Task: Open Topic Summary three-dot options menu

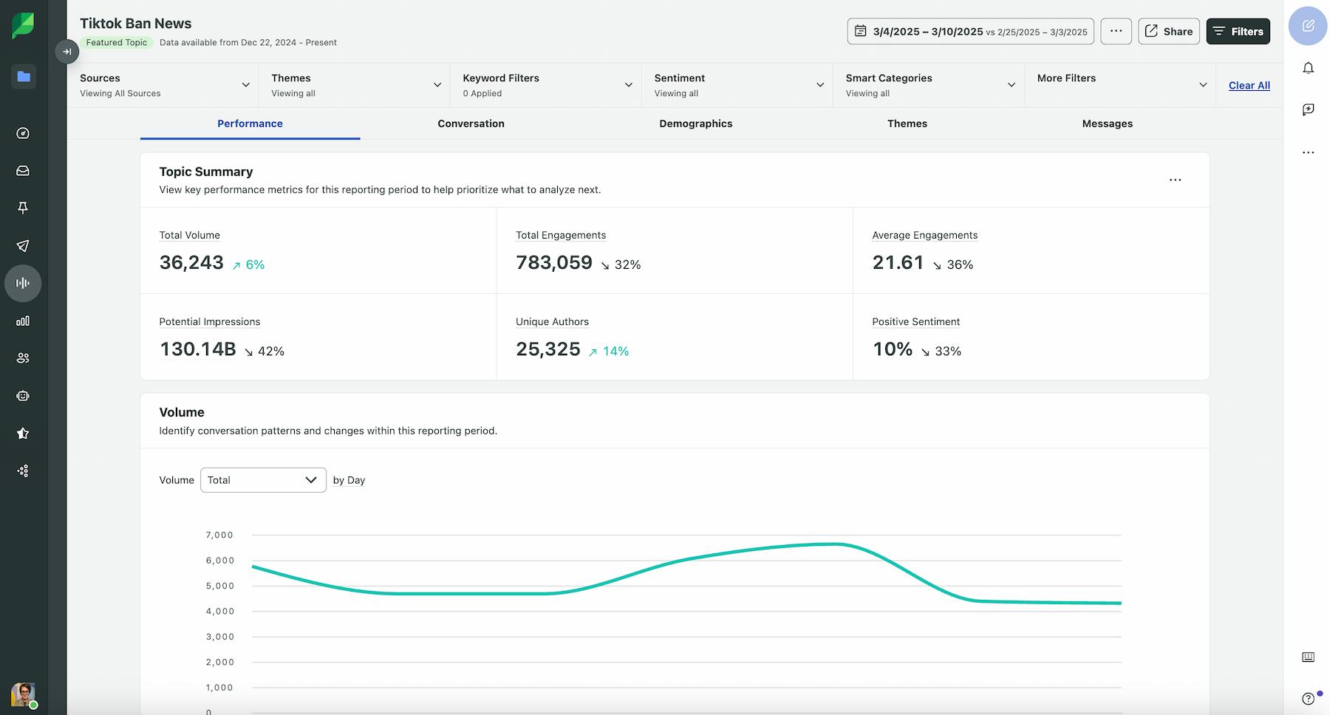Action: click(x=1175, y=180)
